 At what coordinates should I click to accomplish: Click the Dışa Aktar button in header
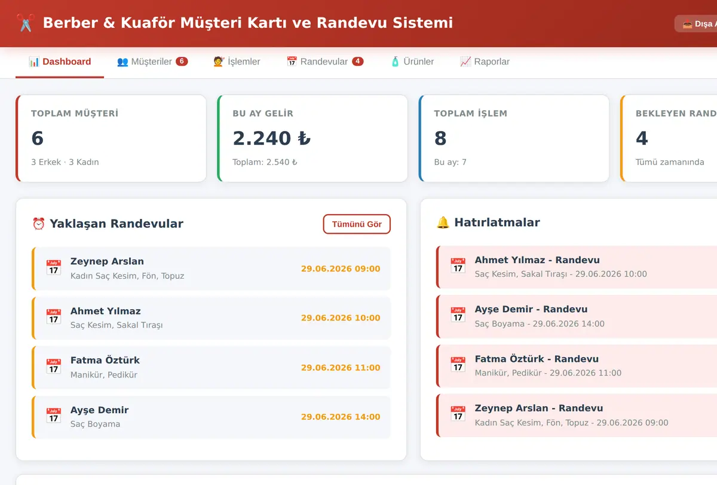click(x=695, y=24)
